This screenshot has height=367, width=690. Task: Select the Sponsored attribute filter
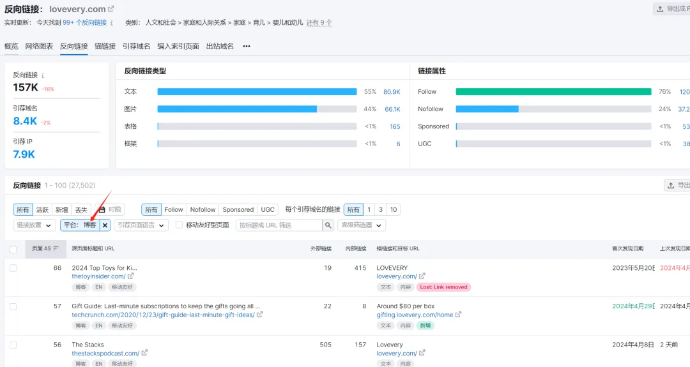point(238,209)
